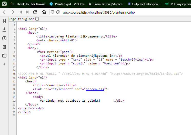Switch to Formulieren | Studiear tab

click(106, 4)
